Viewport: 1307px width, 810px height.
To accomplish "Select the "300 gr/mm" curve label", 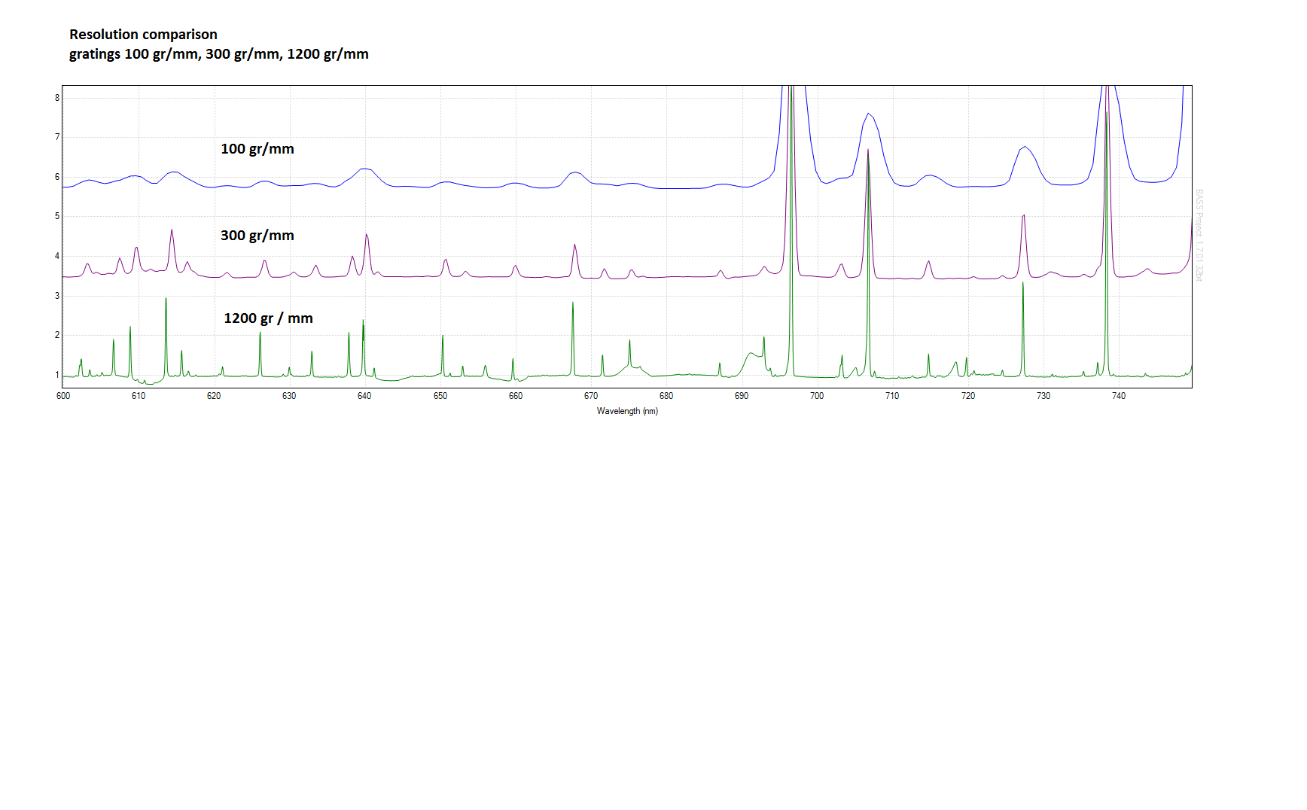I will (257, 236).
